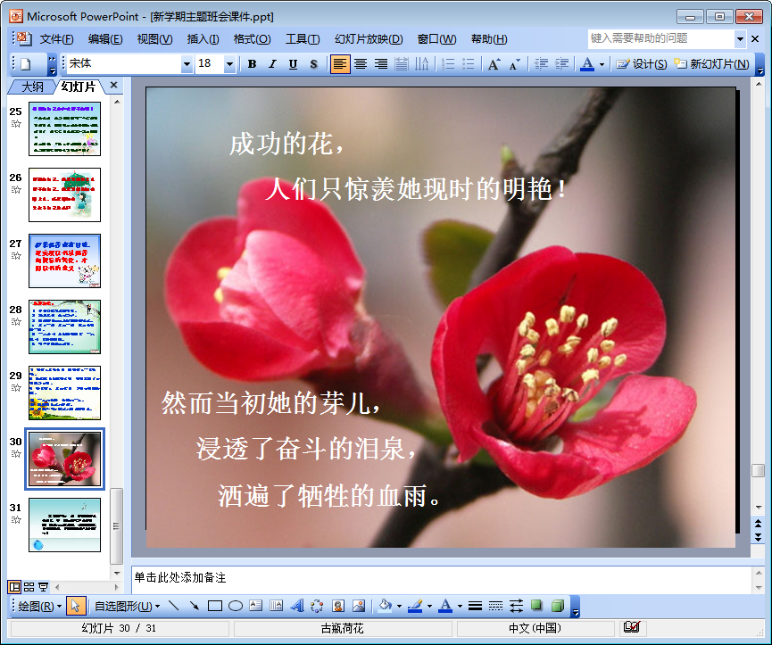Open the 格式(O) menu

click(x=252, y=39)
